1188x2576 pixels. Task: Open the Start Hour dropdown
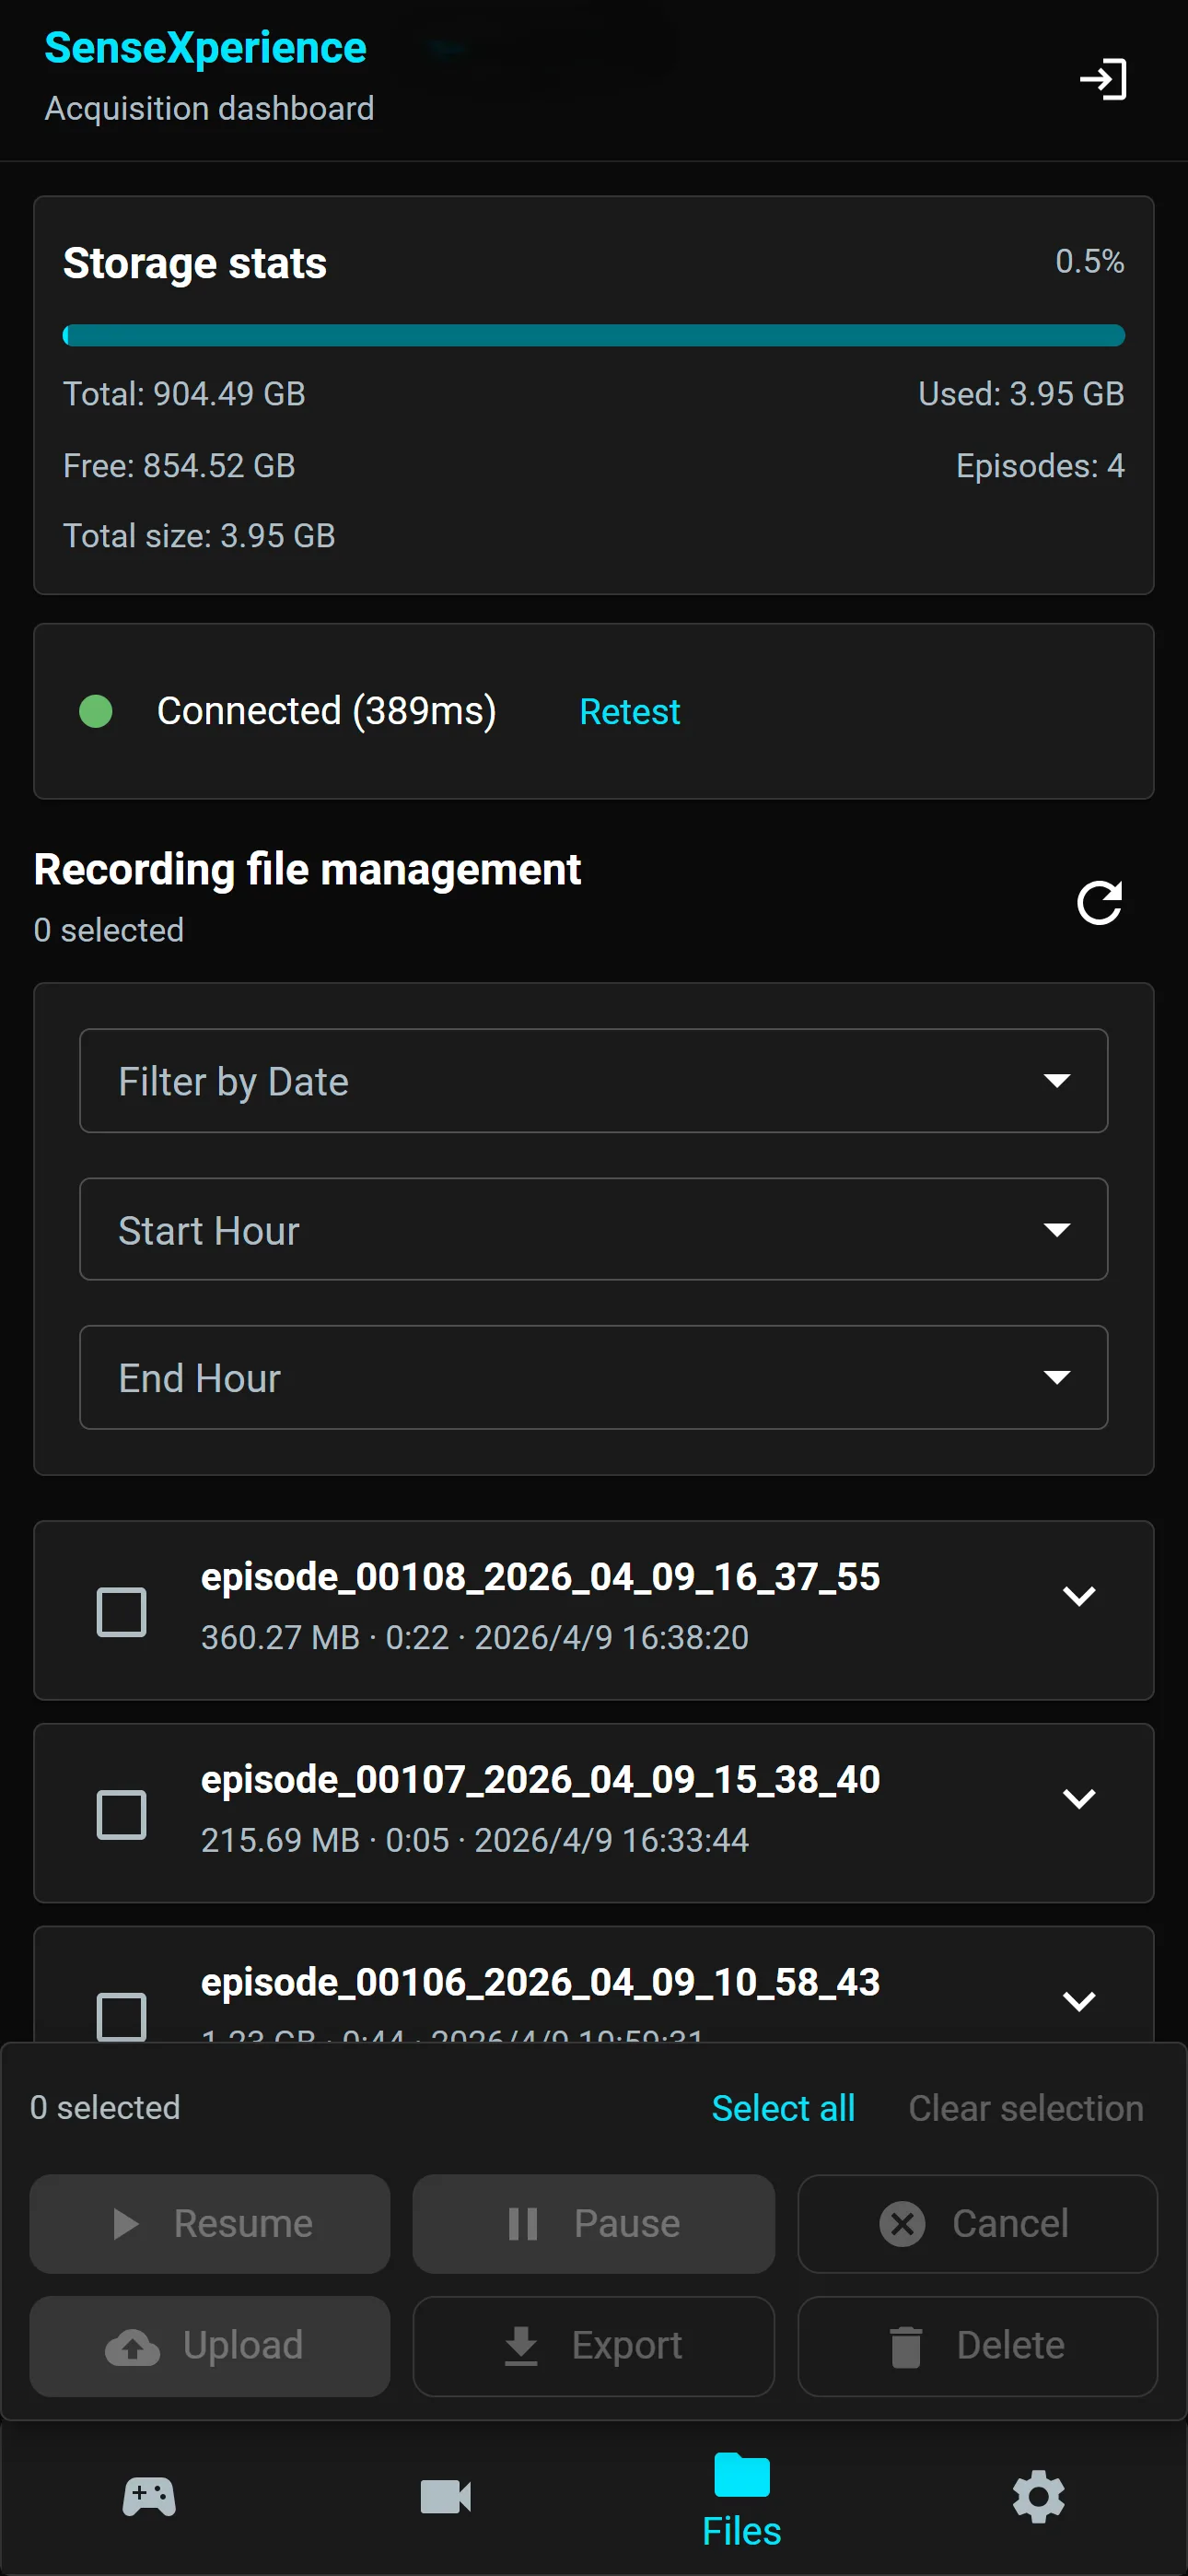(x=593, y=1229)
